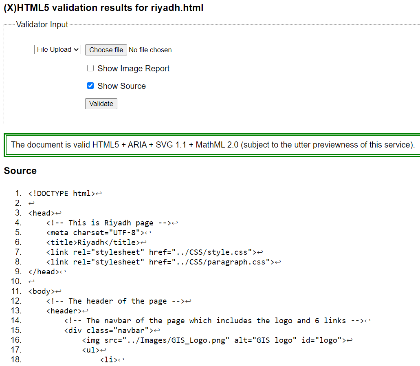This screenshot has height=366, width=420.
Task: Click the paragraph.css stylesheet link line
Action: [x=160, y=262]
